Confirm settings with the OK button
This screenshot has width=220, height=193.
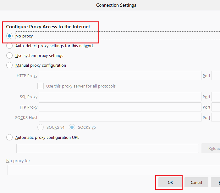click(x=170, y=182)
